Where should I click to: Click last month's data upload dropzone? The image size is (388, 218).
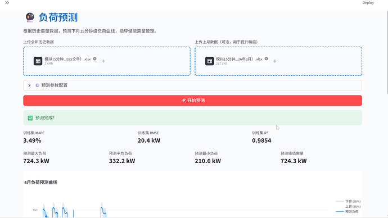(x=278, y=61)
